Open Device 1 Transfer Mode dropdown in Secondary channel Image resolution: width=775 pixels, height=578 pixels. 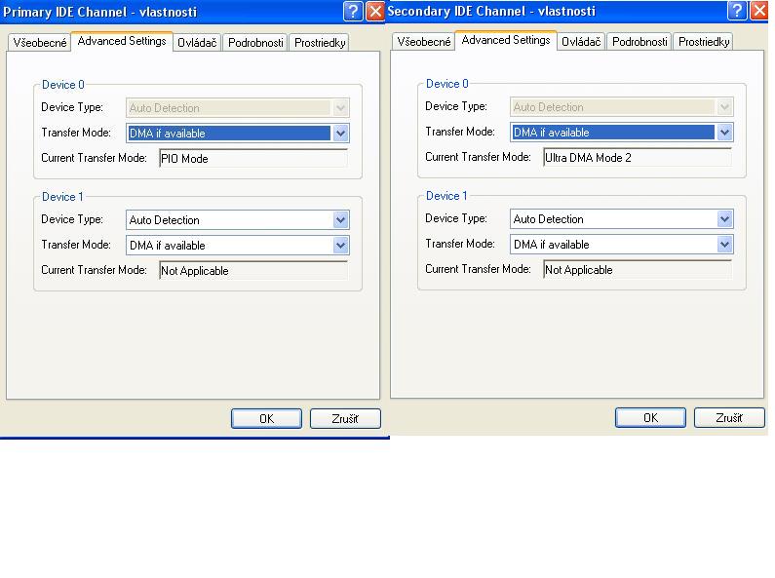pyautogui.click(x=724, y=245)
